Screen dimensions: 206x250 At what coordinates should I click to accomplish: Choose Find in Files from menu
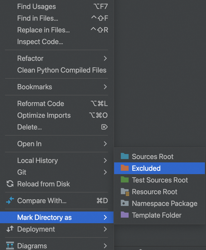(38, 18)
